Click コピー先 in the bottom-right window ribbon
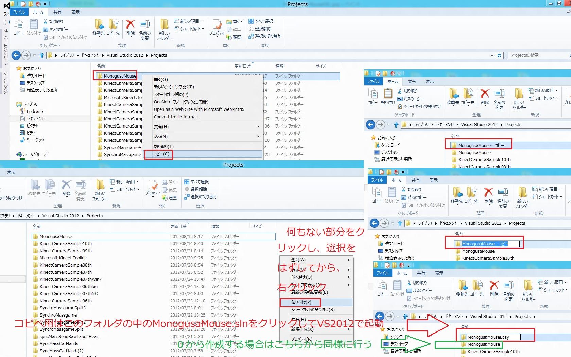 477,288
